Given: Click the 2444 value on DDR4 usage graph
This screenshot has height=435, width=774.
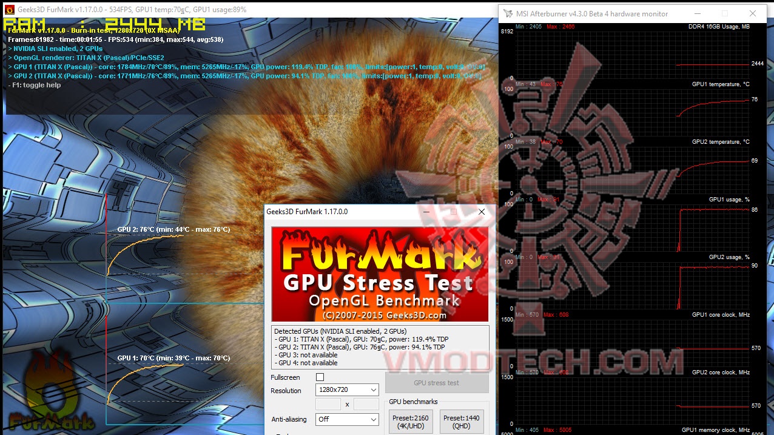Looking at the screenshot, I should [x=758, y=64].
